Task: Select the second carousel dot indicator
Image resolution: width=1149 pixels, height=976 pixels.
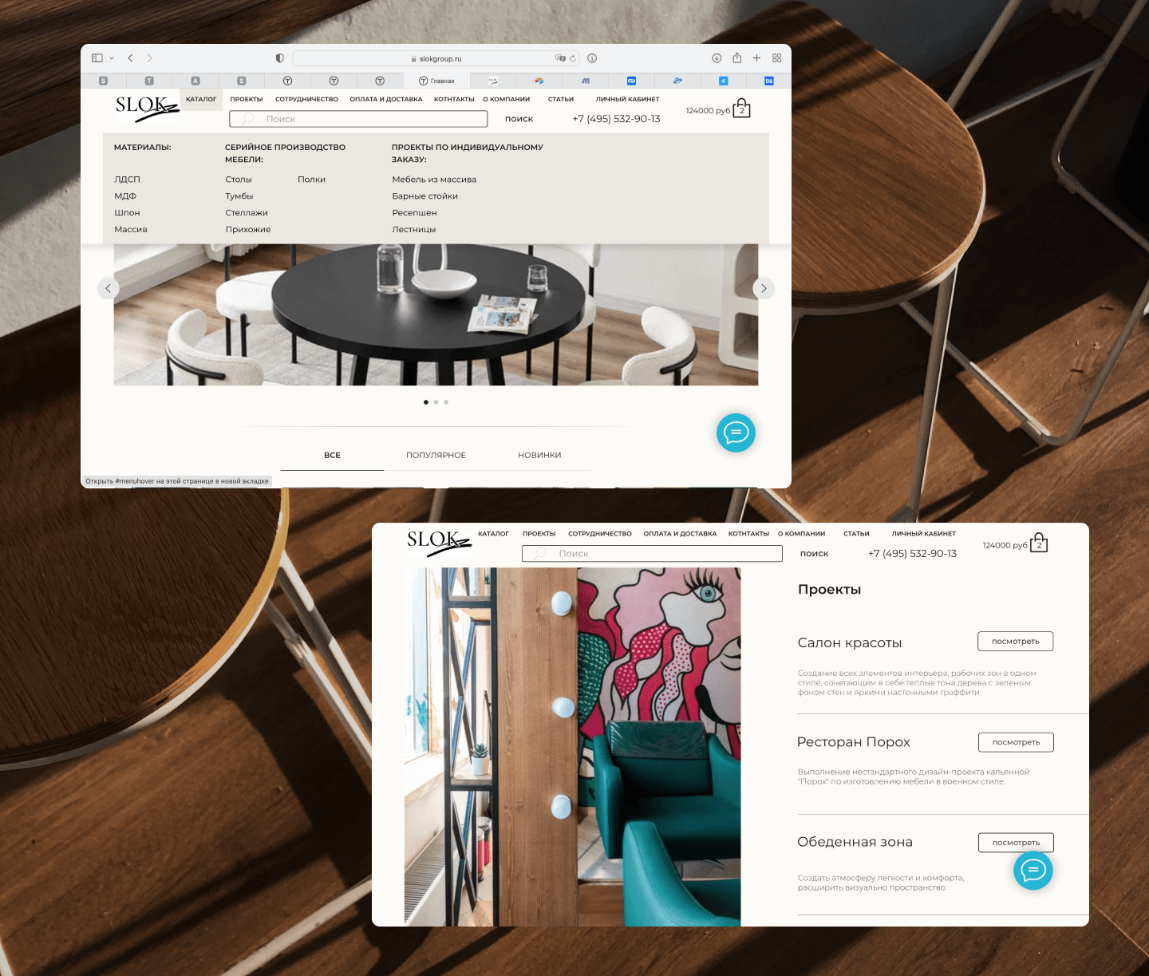Action: click(x=436, y=402)
